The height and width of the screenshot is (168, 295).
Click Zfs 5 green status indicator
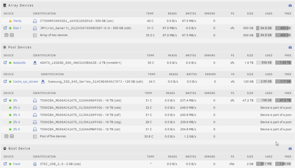click(x=10, y=129)
